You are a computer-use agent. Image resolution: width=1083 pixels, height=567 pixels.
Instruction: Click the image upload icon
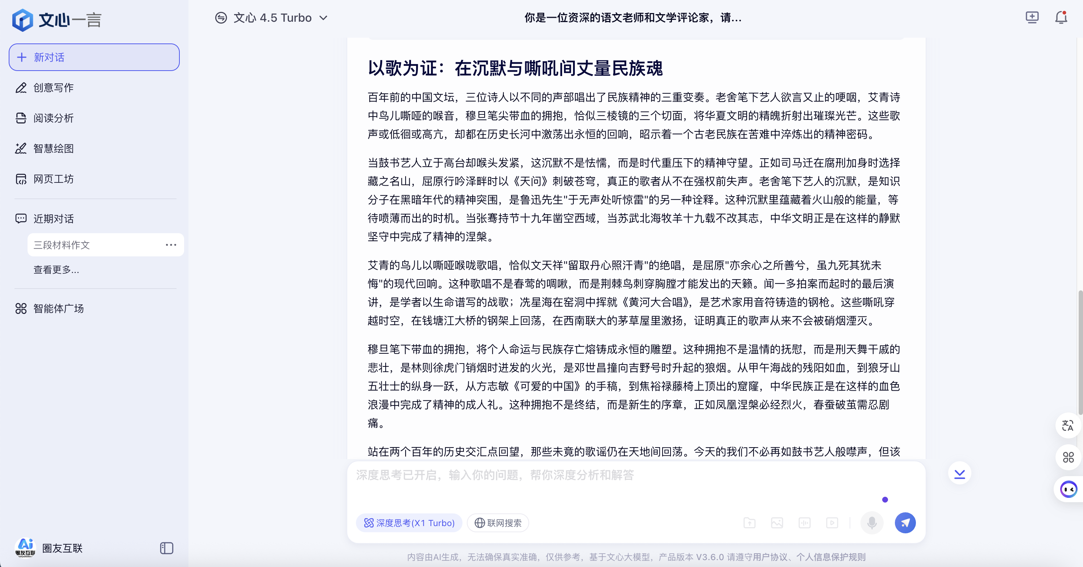point(777,523)
